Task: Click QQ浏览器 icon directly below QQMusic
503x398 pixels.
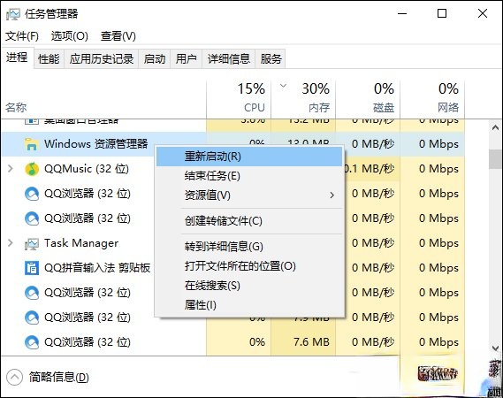Action: point(32,194)
